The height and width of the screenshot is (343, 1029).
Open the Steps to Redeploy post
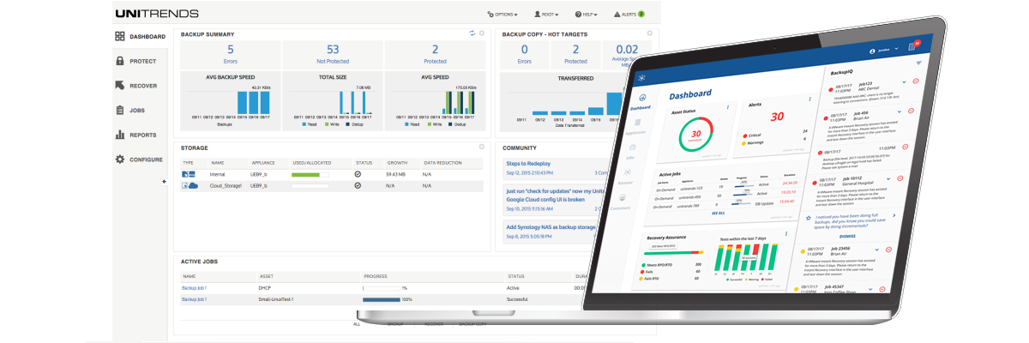coord(527,163)
